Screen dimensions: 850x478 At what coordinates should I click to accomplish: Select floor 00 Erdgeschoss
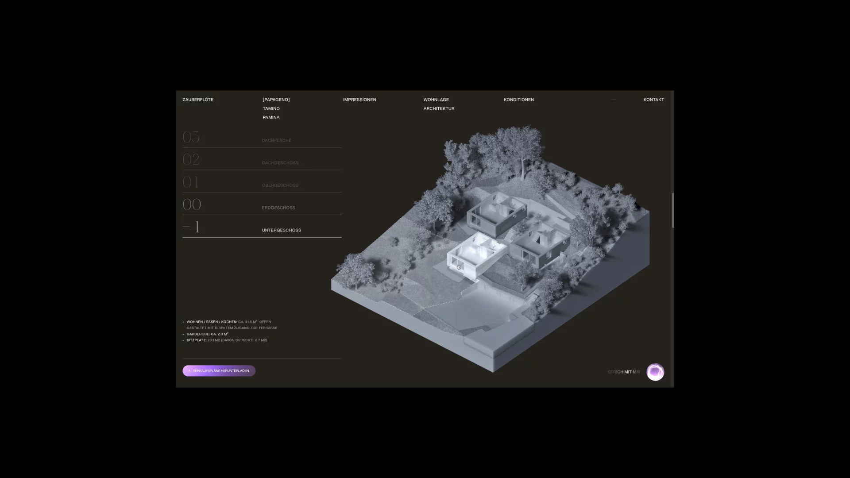(262, 204)
